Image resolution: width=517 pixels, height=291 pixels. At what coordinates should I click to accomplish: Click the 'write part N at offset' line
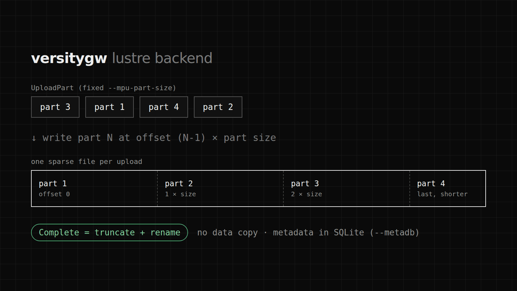154,138
